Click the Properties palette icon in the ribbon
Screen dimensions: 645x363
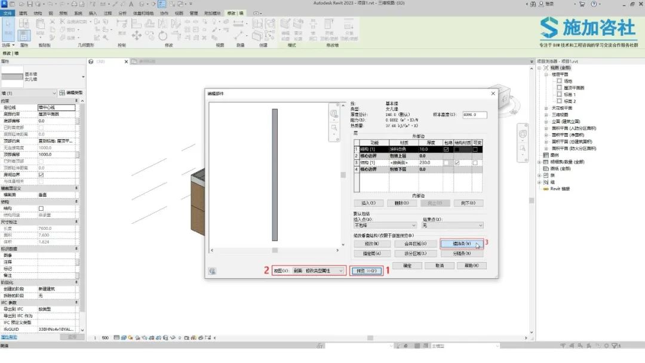(24, 36)
